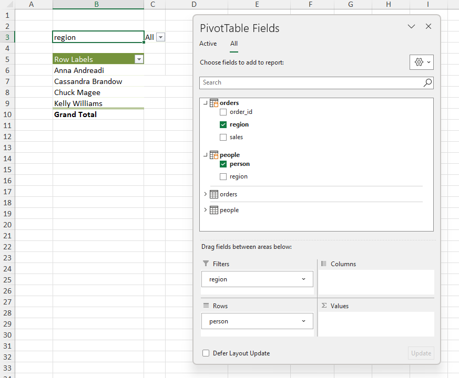The width and height of the screenshot is (459, 378).
Task: Toggle Defer Layout Update checkbox
Action: point(206,353)
